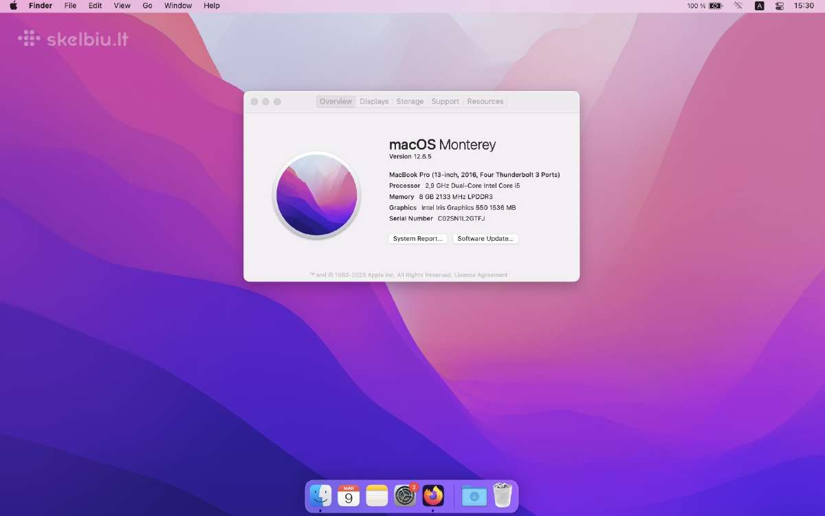The width and height of the screenshot is (825, 516).
Task: Open the Help menu
Action: click(212, 6)
